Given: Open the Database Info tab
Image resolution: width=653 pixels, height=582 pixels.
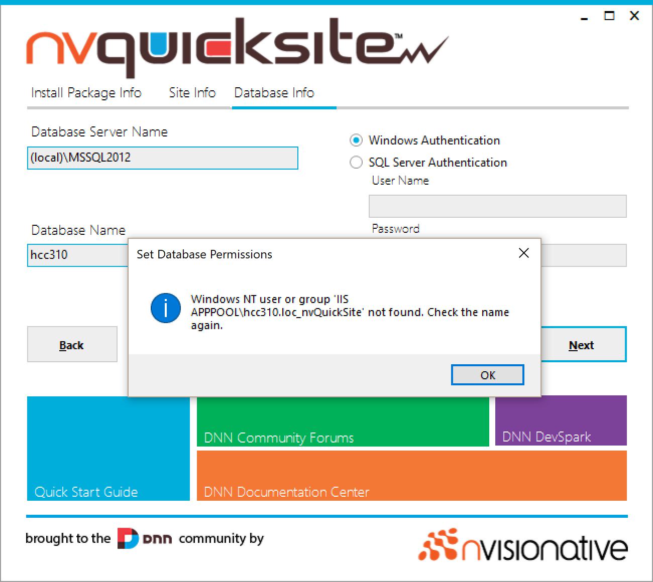Looking at the screenshot, I should (x=274, y=93).
